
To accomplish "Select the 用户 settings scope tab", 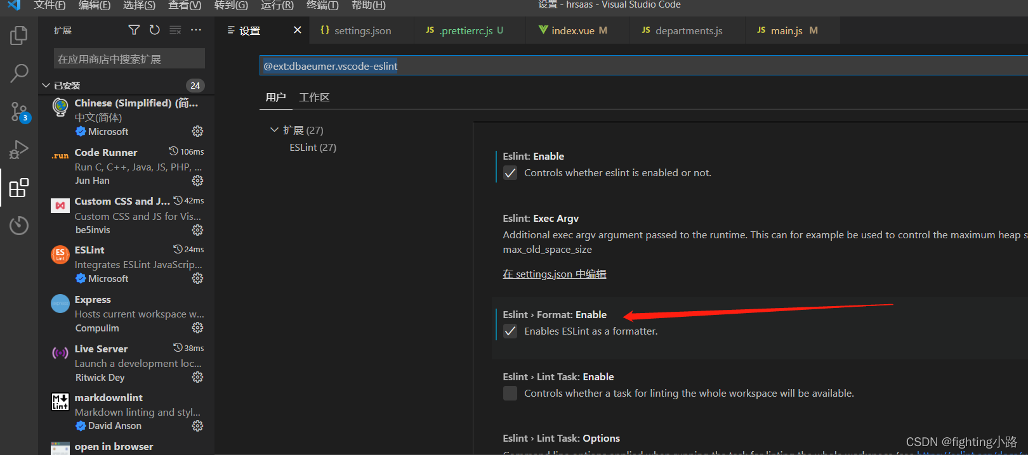I will [x=275, y=98].
